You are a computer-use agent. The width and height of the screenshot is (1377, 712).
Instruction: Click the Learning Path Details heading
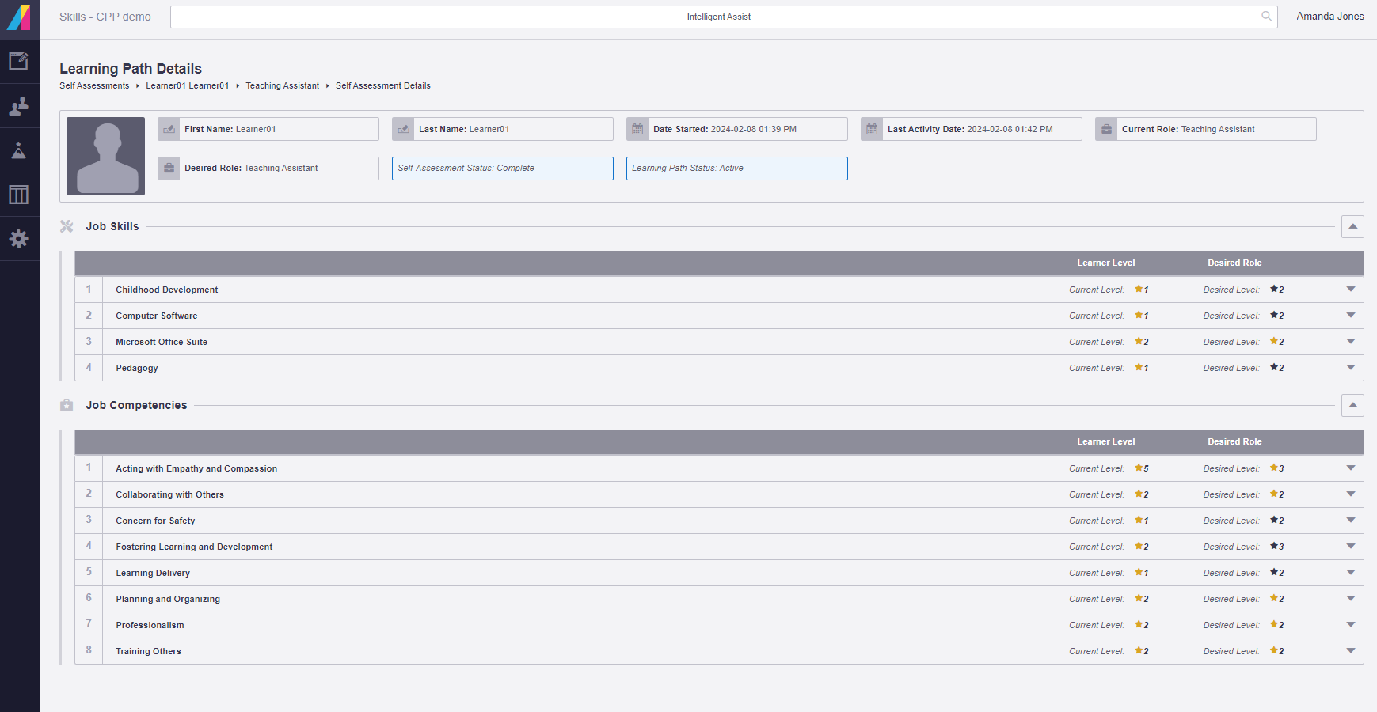(x=131, y=69)
